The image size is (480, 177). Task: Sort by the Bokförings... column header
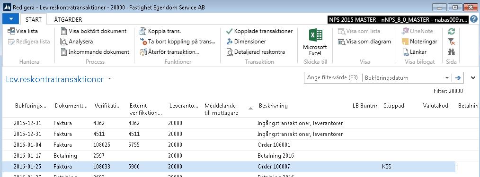pos(31,106)
